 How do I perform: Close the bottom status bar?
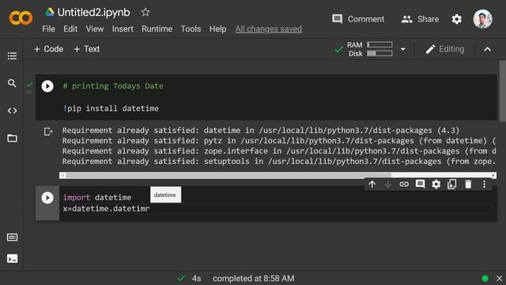pos(499,278)
